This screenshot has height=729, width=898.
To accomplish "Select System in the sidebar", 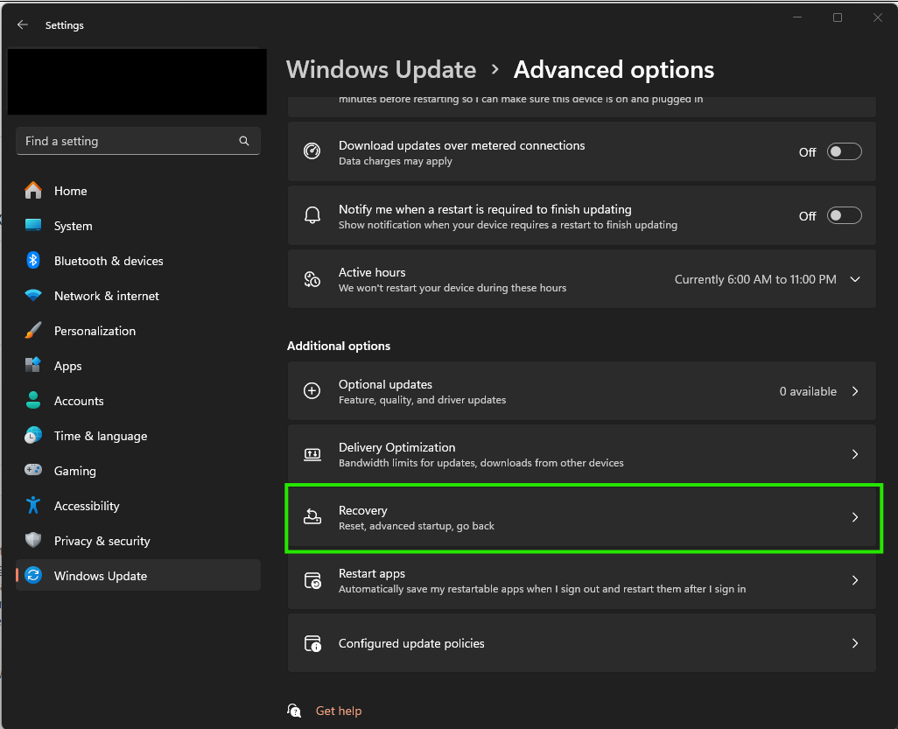I will point(138,226).
